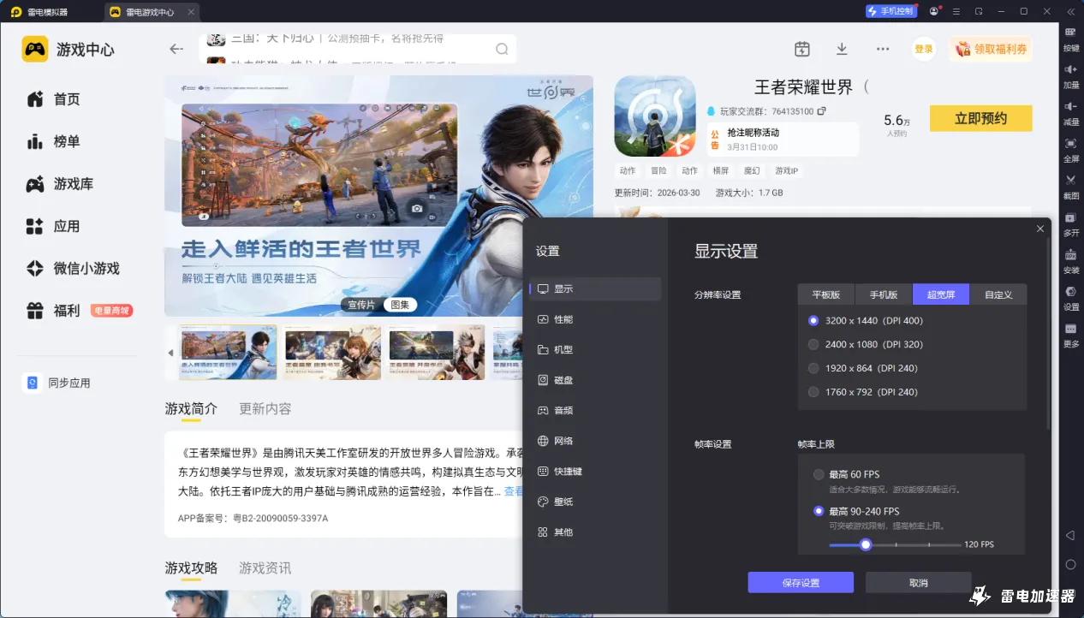Viewport: 1084px width, 618px height.
Task: Click 保存设置 to save display settings
Action: (801, 582)
